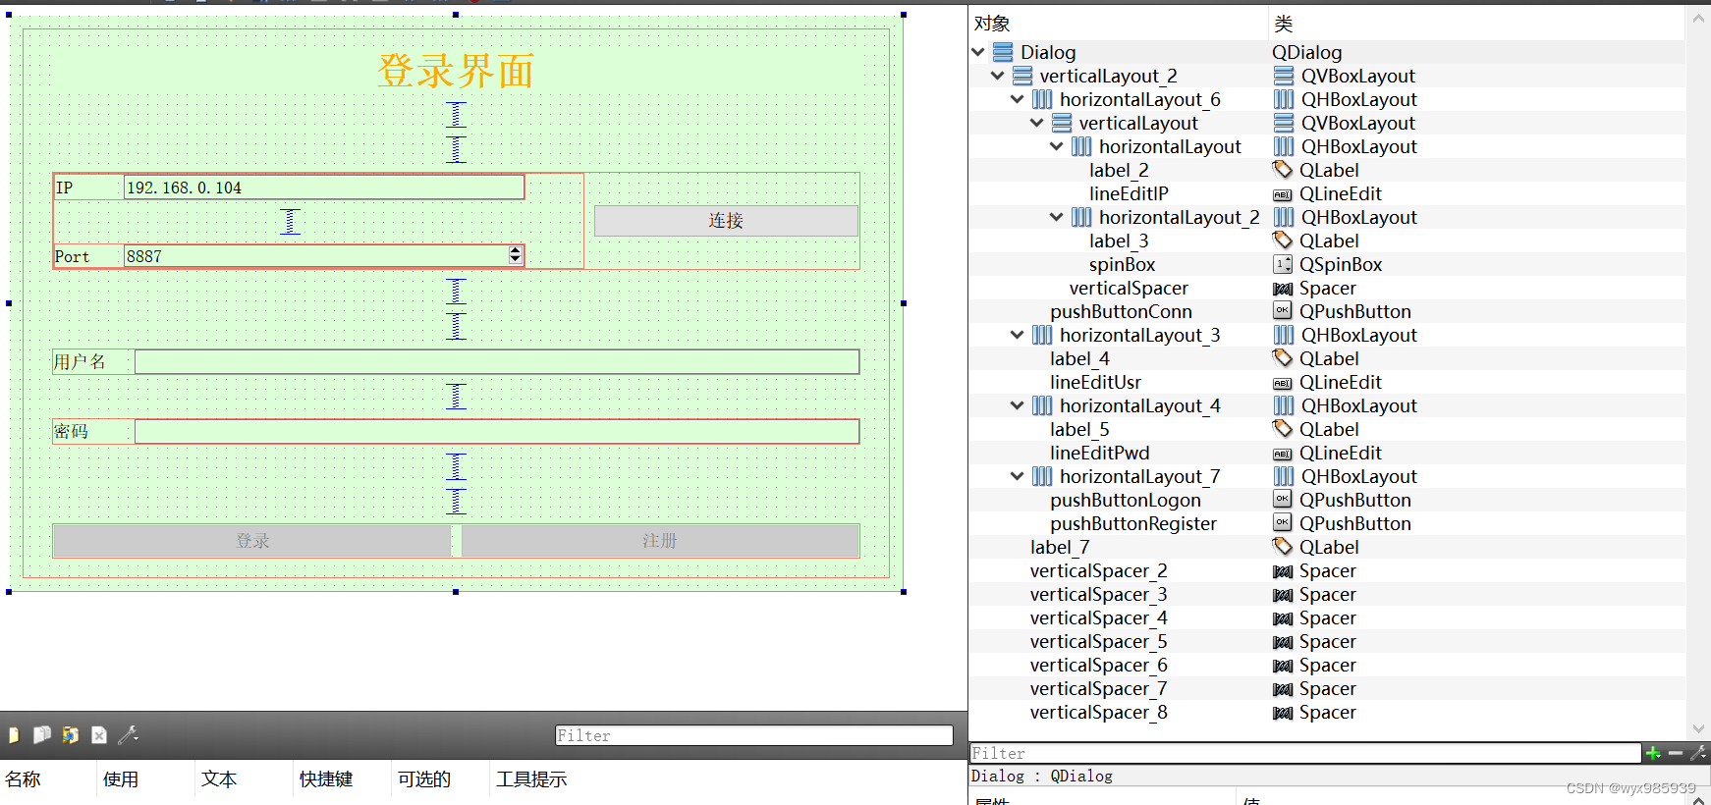
Task: Collapse the verticalLayout_2 tree node
Action: [x=998, y=76]
